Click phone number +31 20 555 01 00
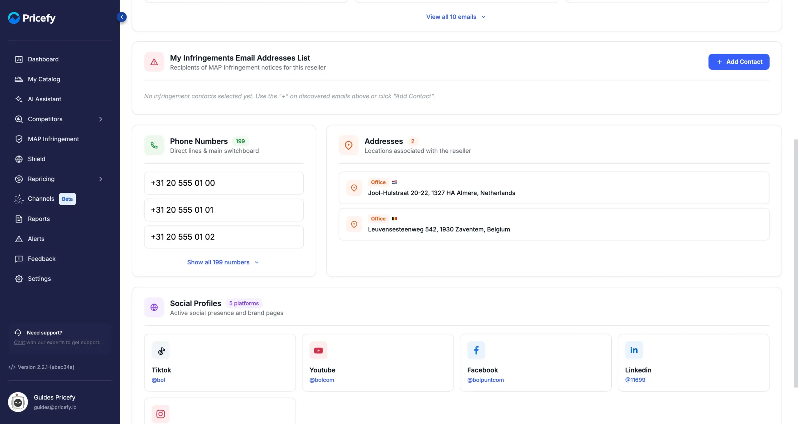This screenshot has width=798, height=424. coord(224,183)
